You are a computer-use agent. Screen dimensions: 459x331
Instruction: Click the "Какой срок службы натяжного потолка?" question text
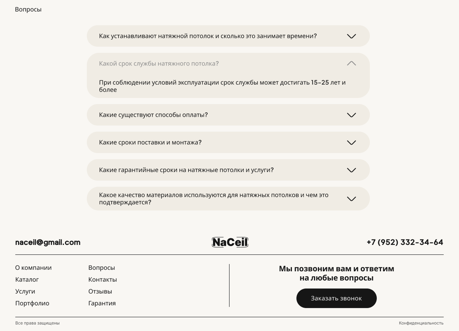[x=159, y=64]
